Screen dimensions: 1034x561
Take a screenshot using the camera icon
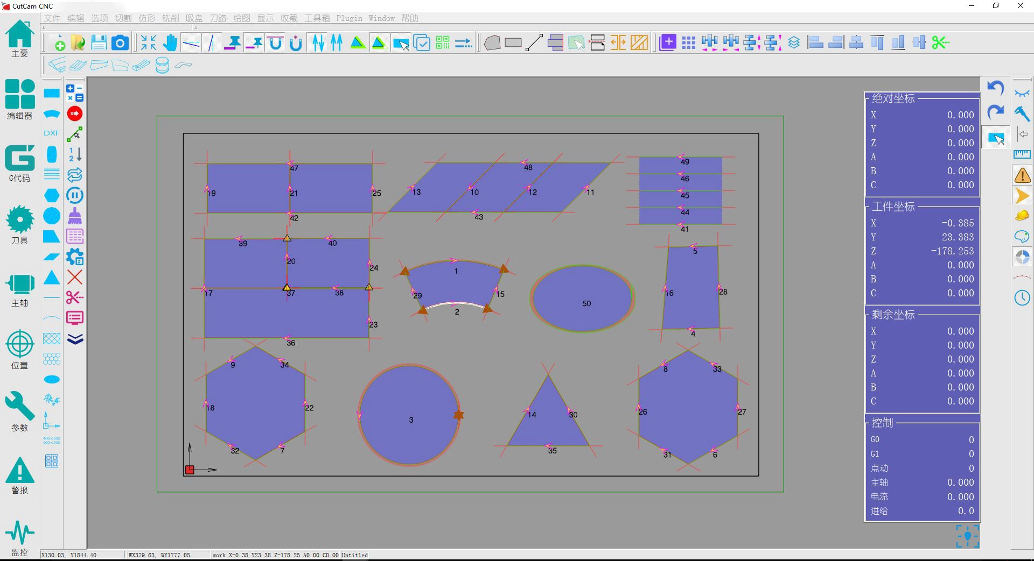[x=120, y=42]
